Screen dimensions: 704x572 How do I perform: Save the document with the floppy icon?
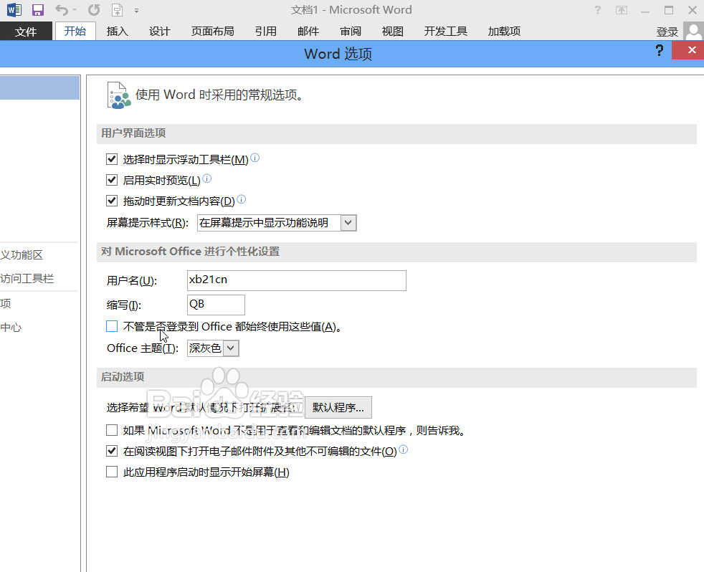[x=38, y=9]
